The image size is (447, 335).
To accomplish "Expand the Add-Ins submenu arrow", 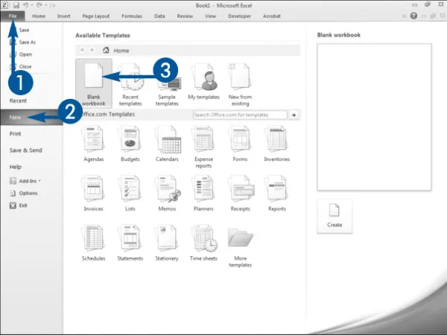I will [39, 180].
